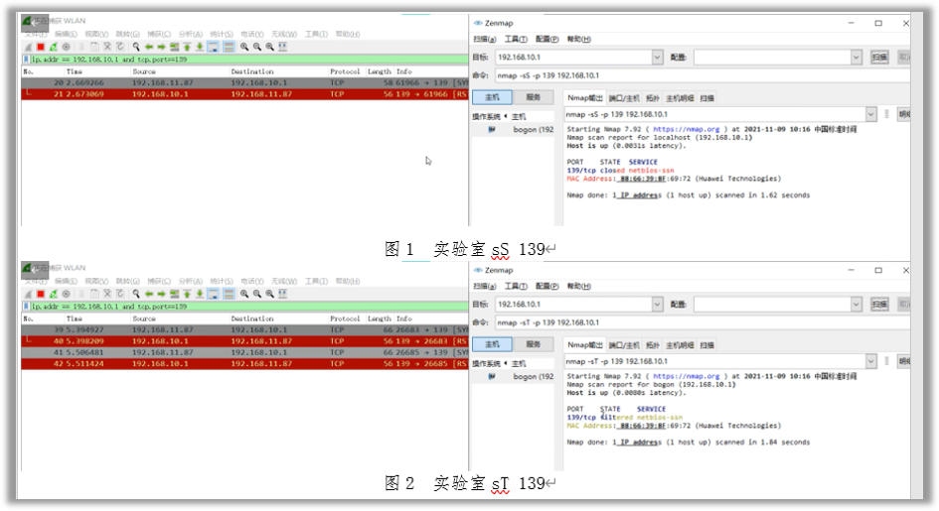
Task: Select 主机 hosts button in -sS Zenmap
Action: click(492, 97)
